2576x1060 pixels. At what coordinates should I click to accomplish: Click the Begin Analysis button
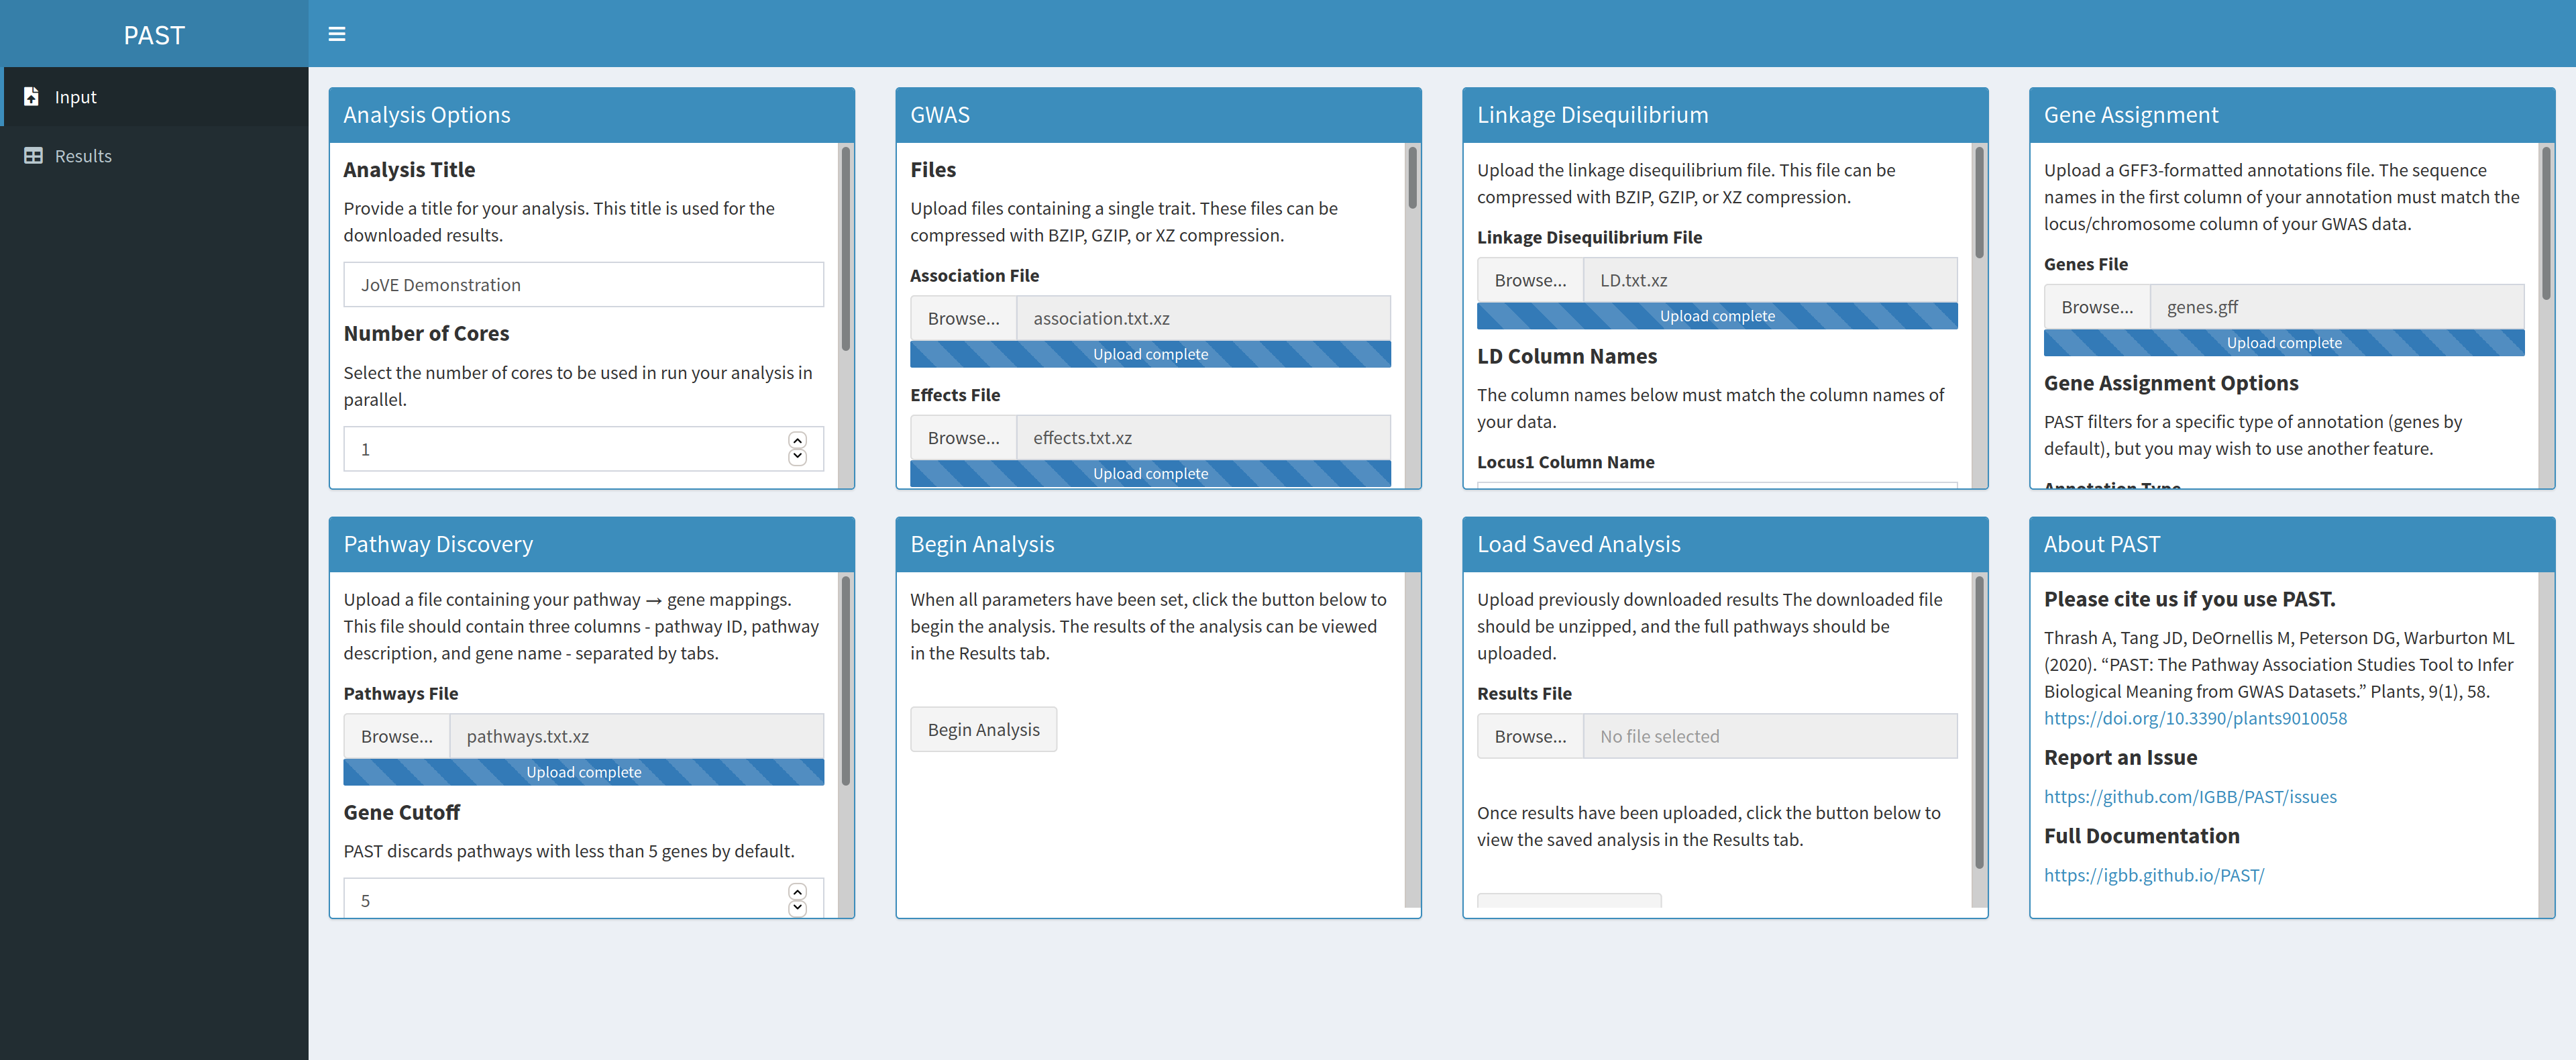coord(983,730)
